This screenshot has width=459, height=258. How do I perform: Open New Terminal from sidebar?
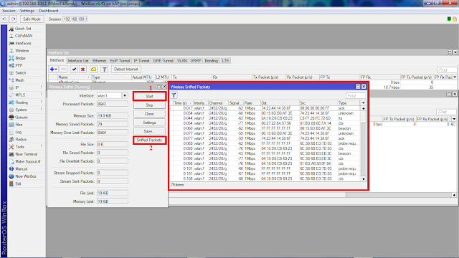[26, 154]
